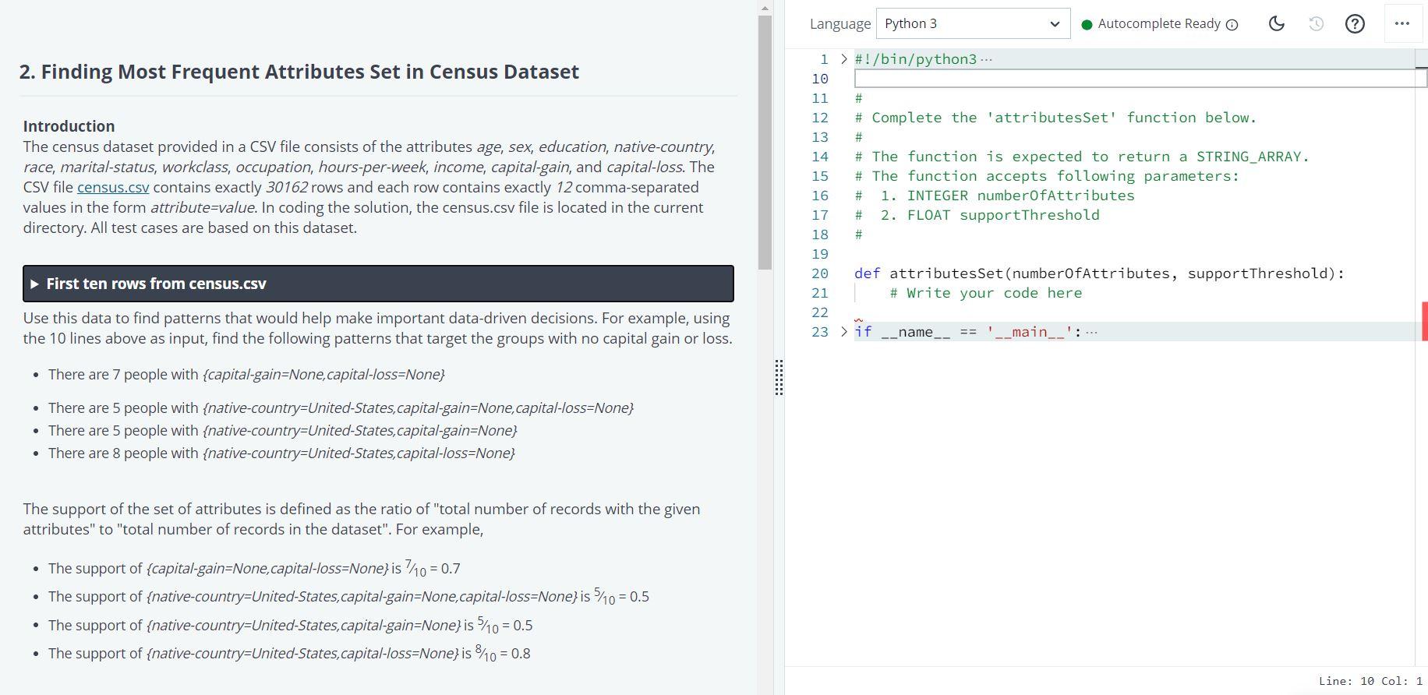Click the panel resize handle between description and editor
The height and width of the screenshot is (695, 1428).
779,378
